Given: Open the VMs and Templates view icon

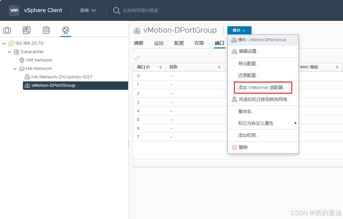Looking at the screenshot, I should pyautogui.click(x=26, y=30).
